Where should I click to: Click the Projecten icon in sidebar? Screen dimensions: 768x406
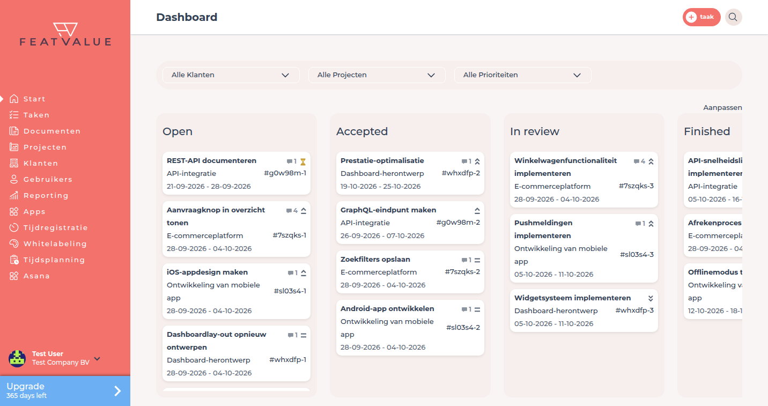tap(14, 147)
